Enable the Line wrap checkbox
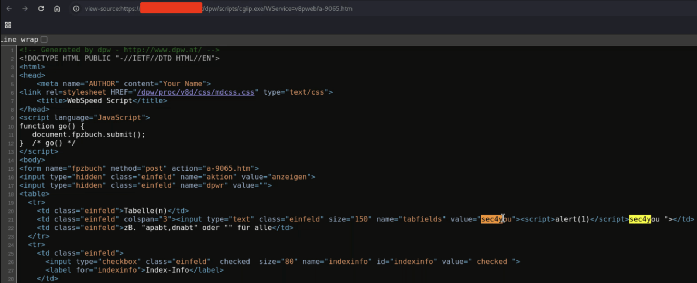This screenshot has width=697, height=283. point(44,40)
